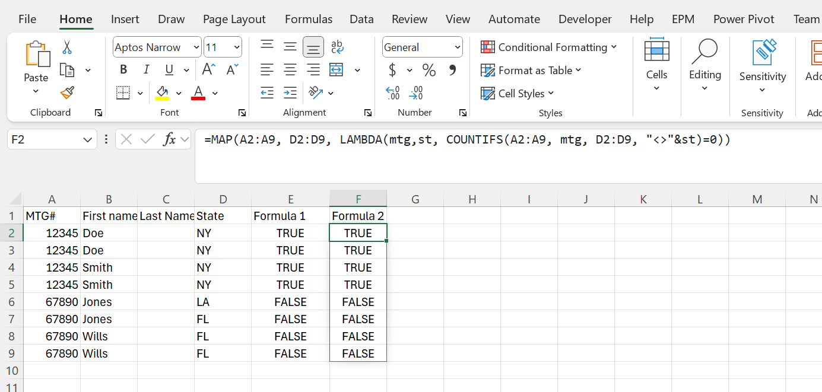The width and height of the screenshot is (822, 392).
Task: Set Middle Align vertical alignment
Action: (x=290, y=47)
